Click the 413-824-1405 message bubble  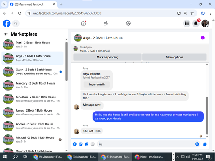[92, 131]
